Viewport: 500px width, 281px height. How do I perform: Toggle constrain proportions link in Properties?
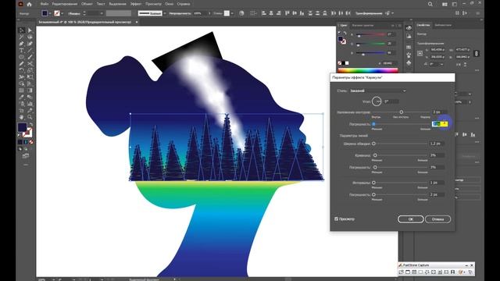(x=477, y=54)
